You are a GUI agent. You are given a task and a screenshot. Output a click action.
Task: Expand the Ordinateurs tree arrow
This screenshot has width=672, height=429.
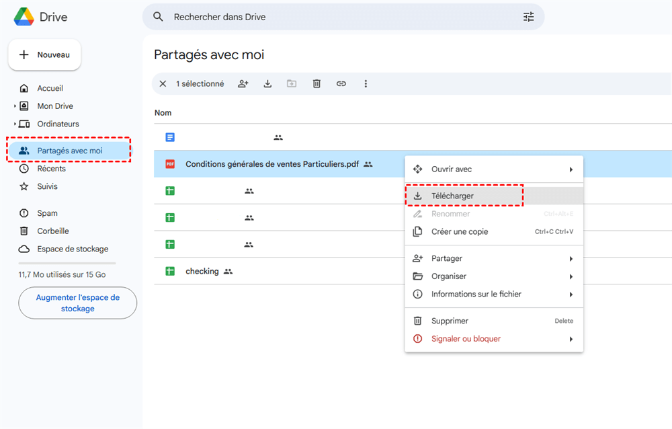[15, 124]
